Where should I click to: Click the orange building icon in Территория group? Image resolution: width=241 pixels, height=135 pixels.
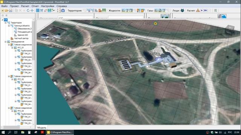pyautogui.click(x=100, y=10)
